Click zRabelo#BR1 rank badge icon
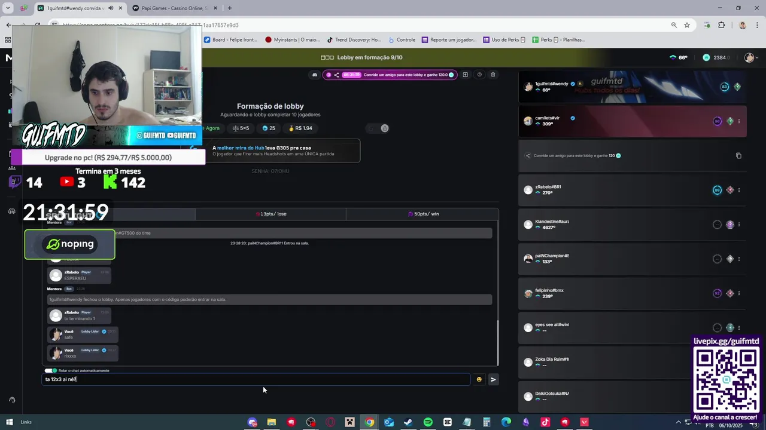766x430 pixels. (730, 191)
